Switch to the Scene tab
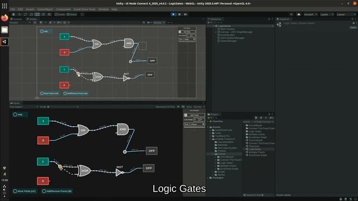Image resolution: width=358 pixels, height=201 pixels. point(31,19)
